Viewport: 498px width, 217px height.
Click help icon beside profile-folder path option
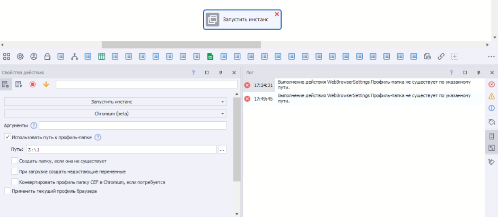click(x=98, y=137)
